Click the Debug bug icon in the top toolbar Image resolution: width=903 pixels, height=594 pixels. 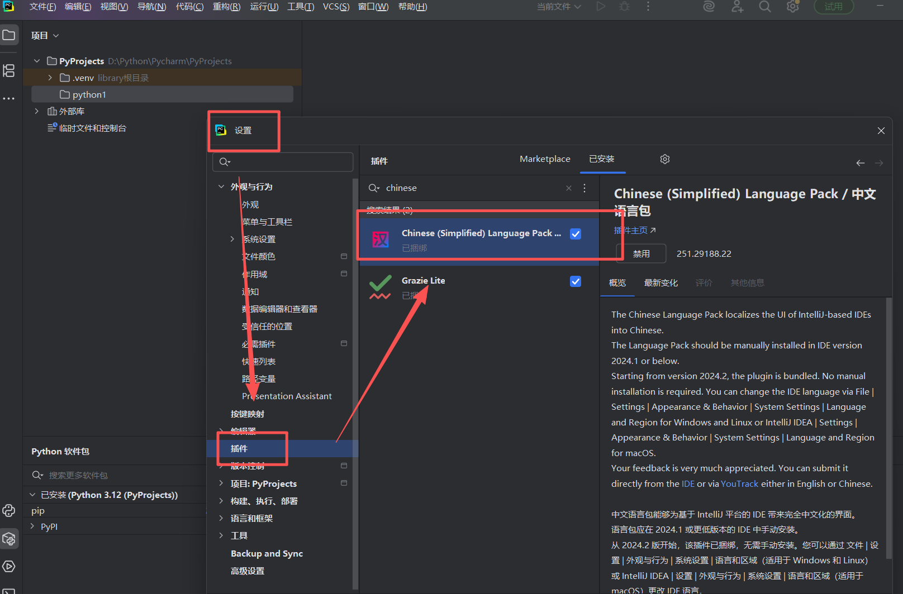coord(625,7)
